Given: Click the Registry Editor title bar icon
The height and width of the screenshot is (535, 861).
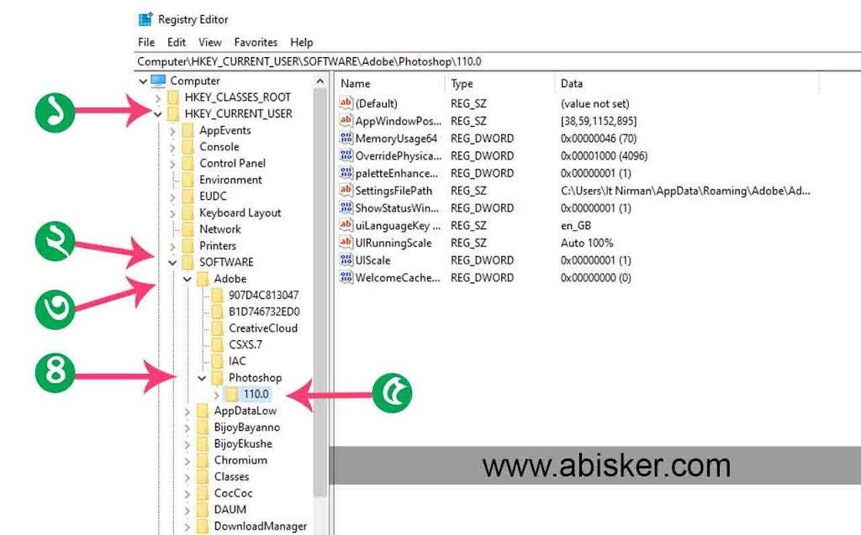Looking at the screenshot, I should click(145, 19).
